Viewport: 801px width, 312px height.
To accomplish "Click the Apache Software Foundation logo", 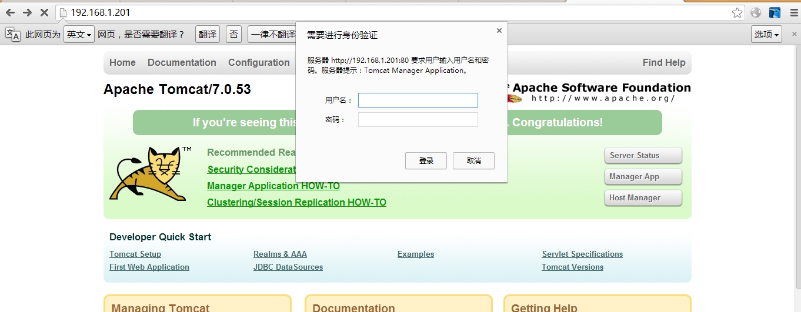I will click(x=599, y=92).
